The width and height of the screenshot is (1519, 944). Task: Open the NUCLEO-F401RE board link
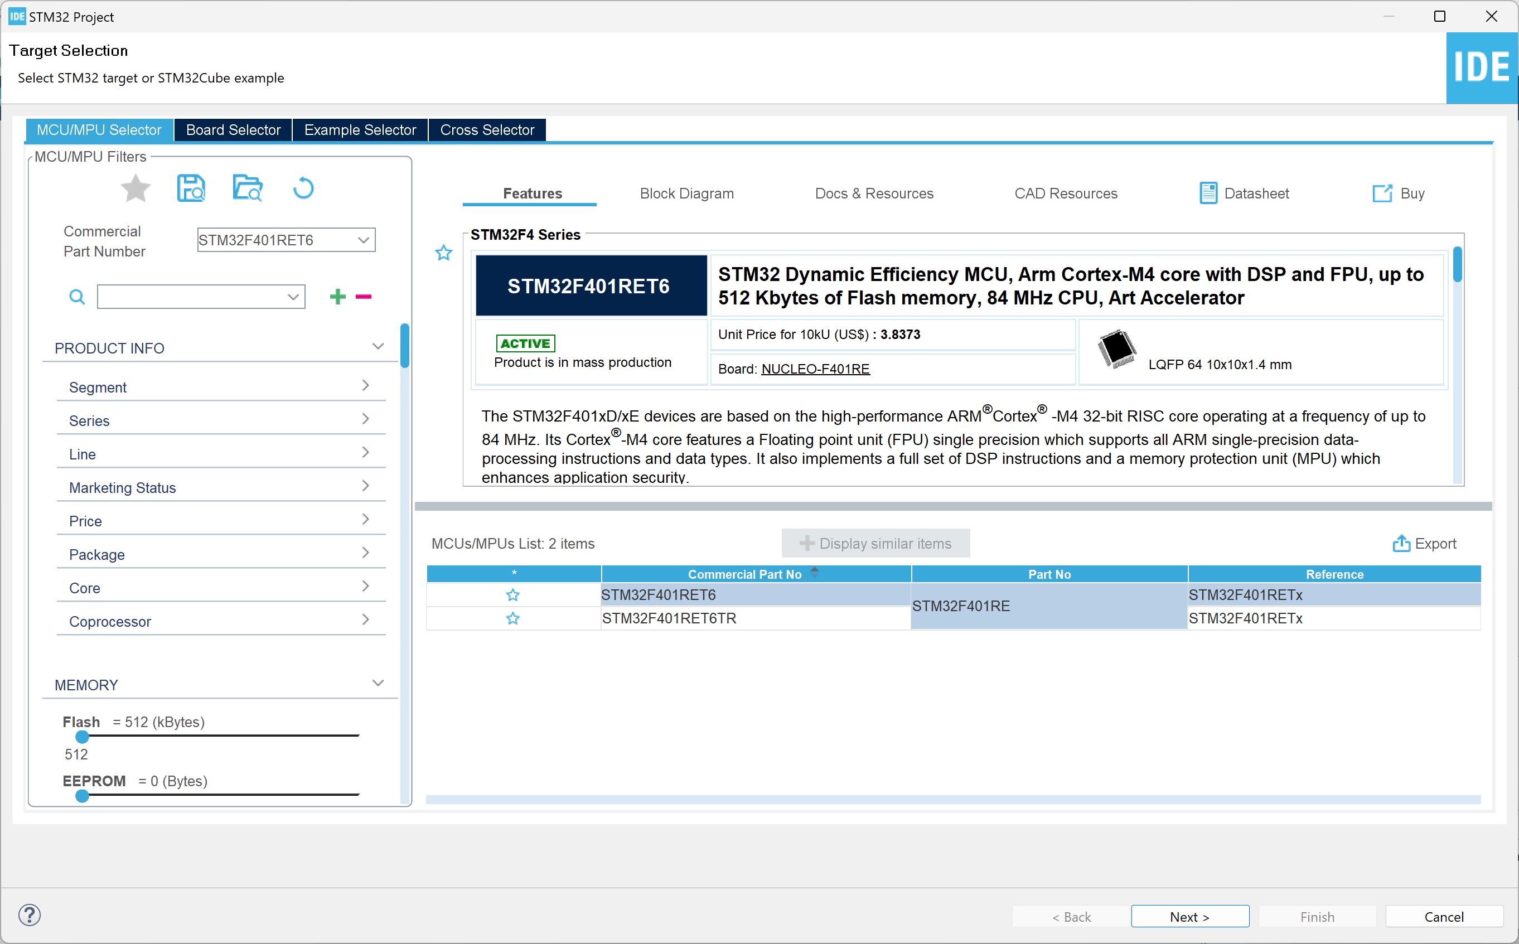pyautogui.click(x=815, y=369)
